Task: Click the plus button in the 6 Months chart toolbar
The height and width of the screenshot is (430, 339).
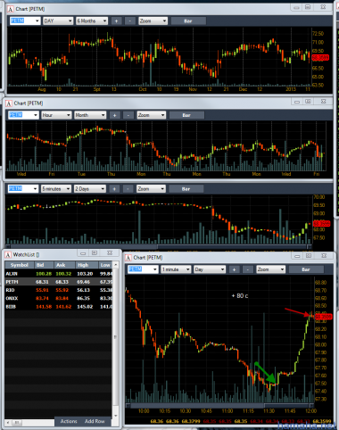Action: coord(116,21)
